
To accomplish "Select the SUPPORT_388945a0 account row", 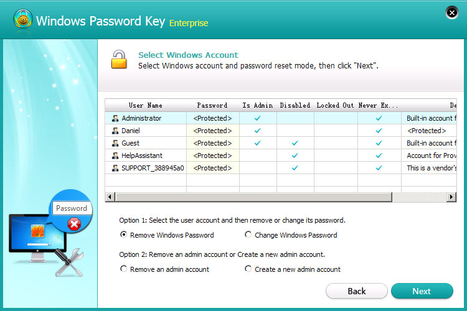I will 281,168.
